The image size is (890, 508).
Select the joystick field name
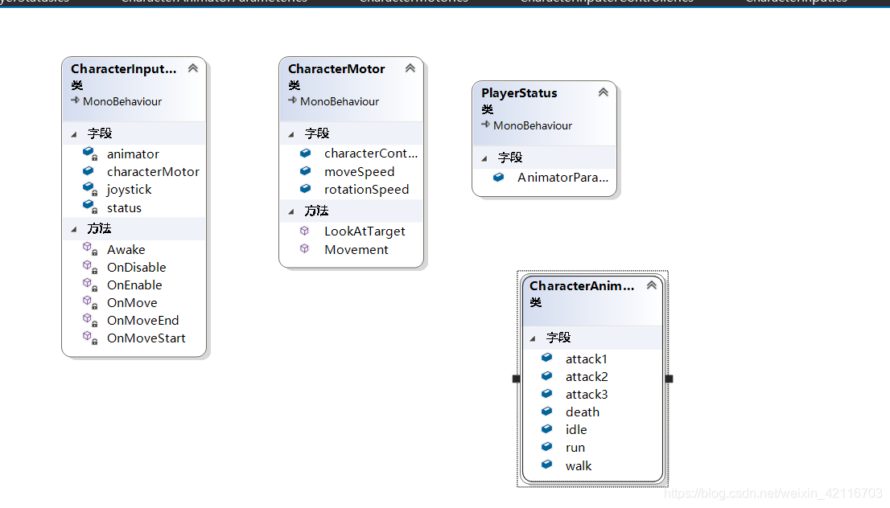[x=129, y=190]
